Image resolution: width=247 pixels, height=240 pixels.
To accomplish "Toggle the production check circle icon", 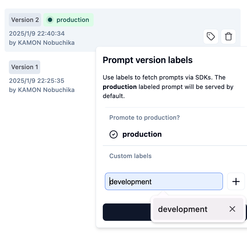I will 113,134.
